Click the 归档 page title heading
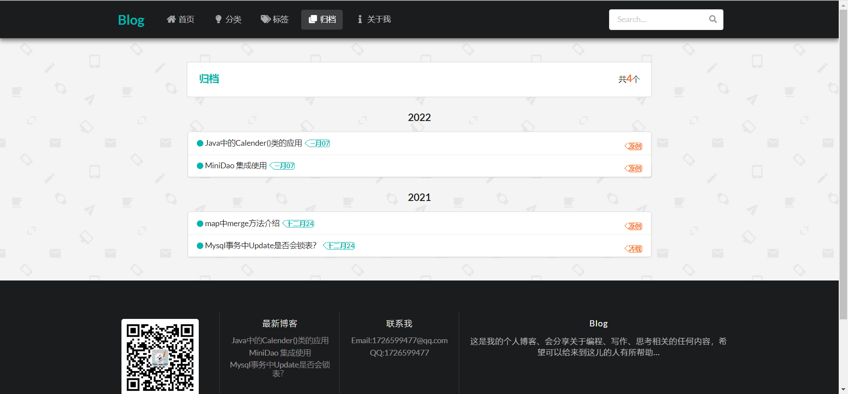 click(209, 79)
